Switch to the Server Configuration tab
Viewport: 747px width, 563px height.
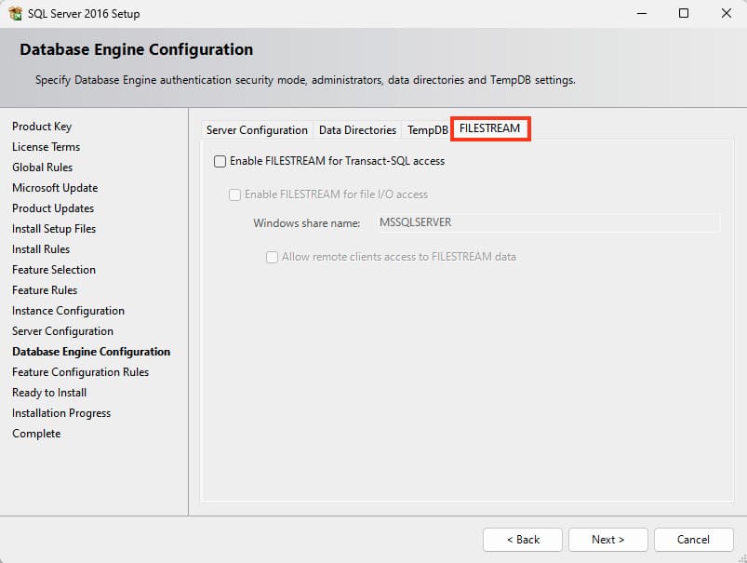[x=257, y=130]
